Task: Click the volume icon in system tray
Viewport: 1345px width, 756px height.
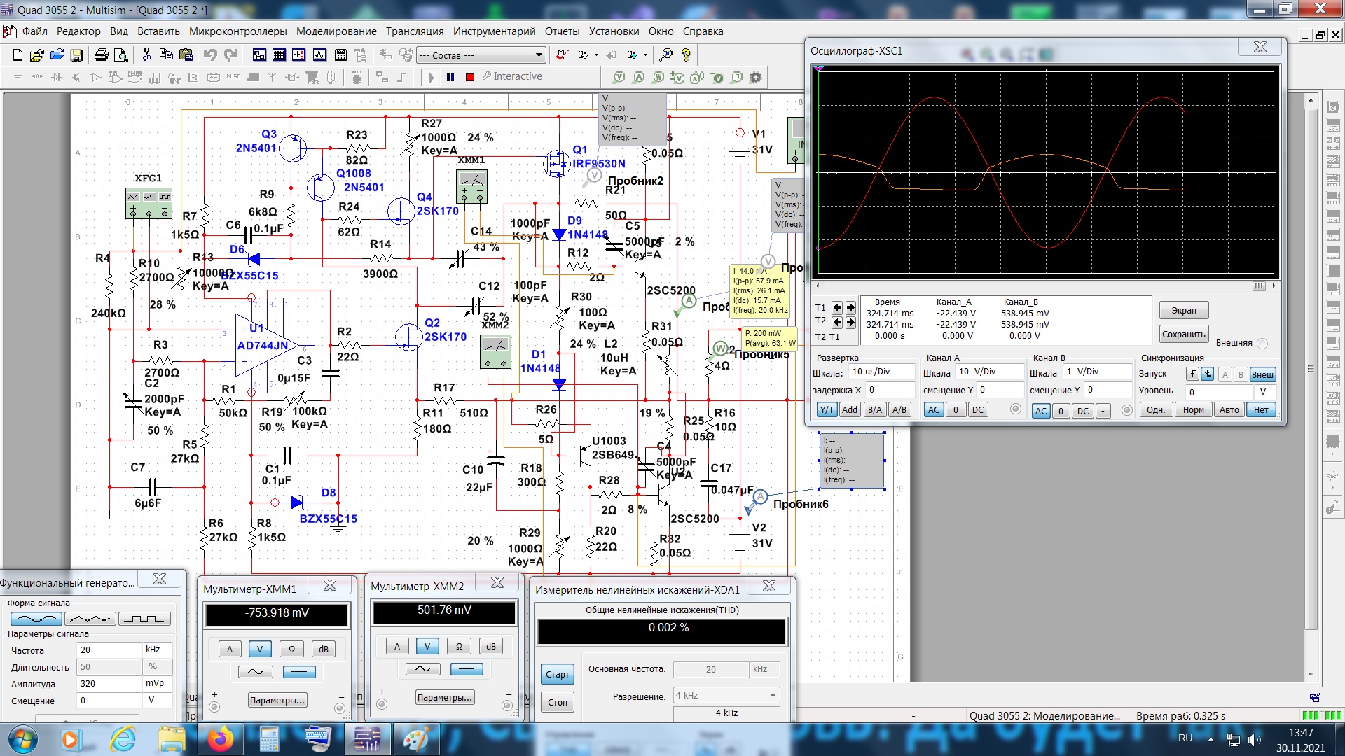Action: [1254, 739]
